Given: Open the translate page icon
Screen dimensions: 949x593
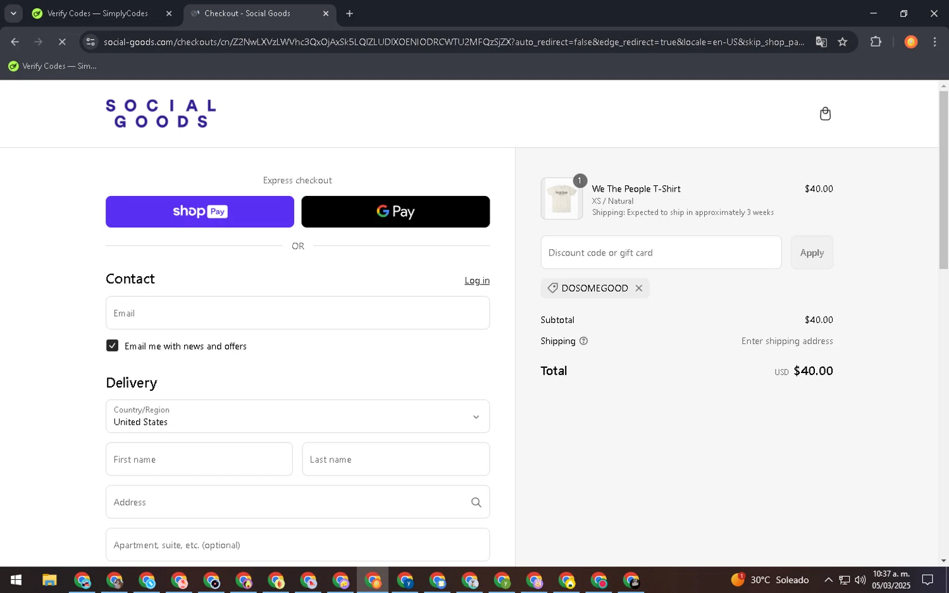Looking at the screenshot, I should (821, 42).
